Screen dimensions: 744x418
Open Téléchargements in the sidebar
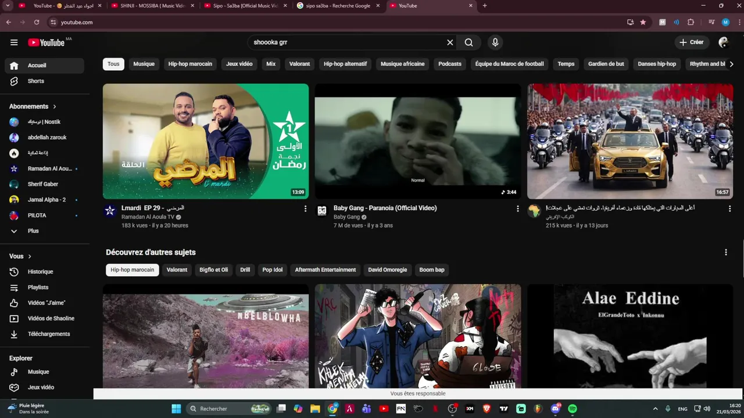44,334
